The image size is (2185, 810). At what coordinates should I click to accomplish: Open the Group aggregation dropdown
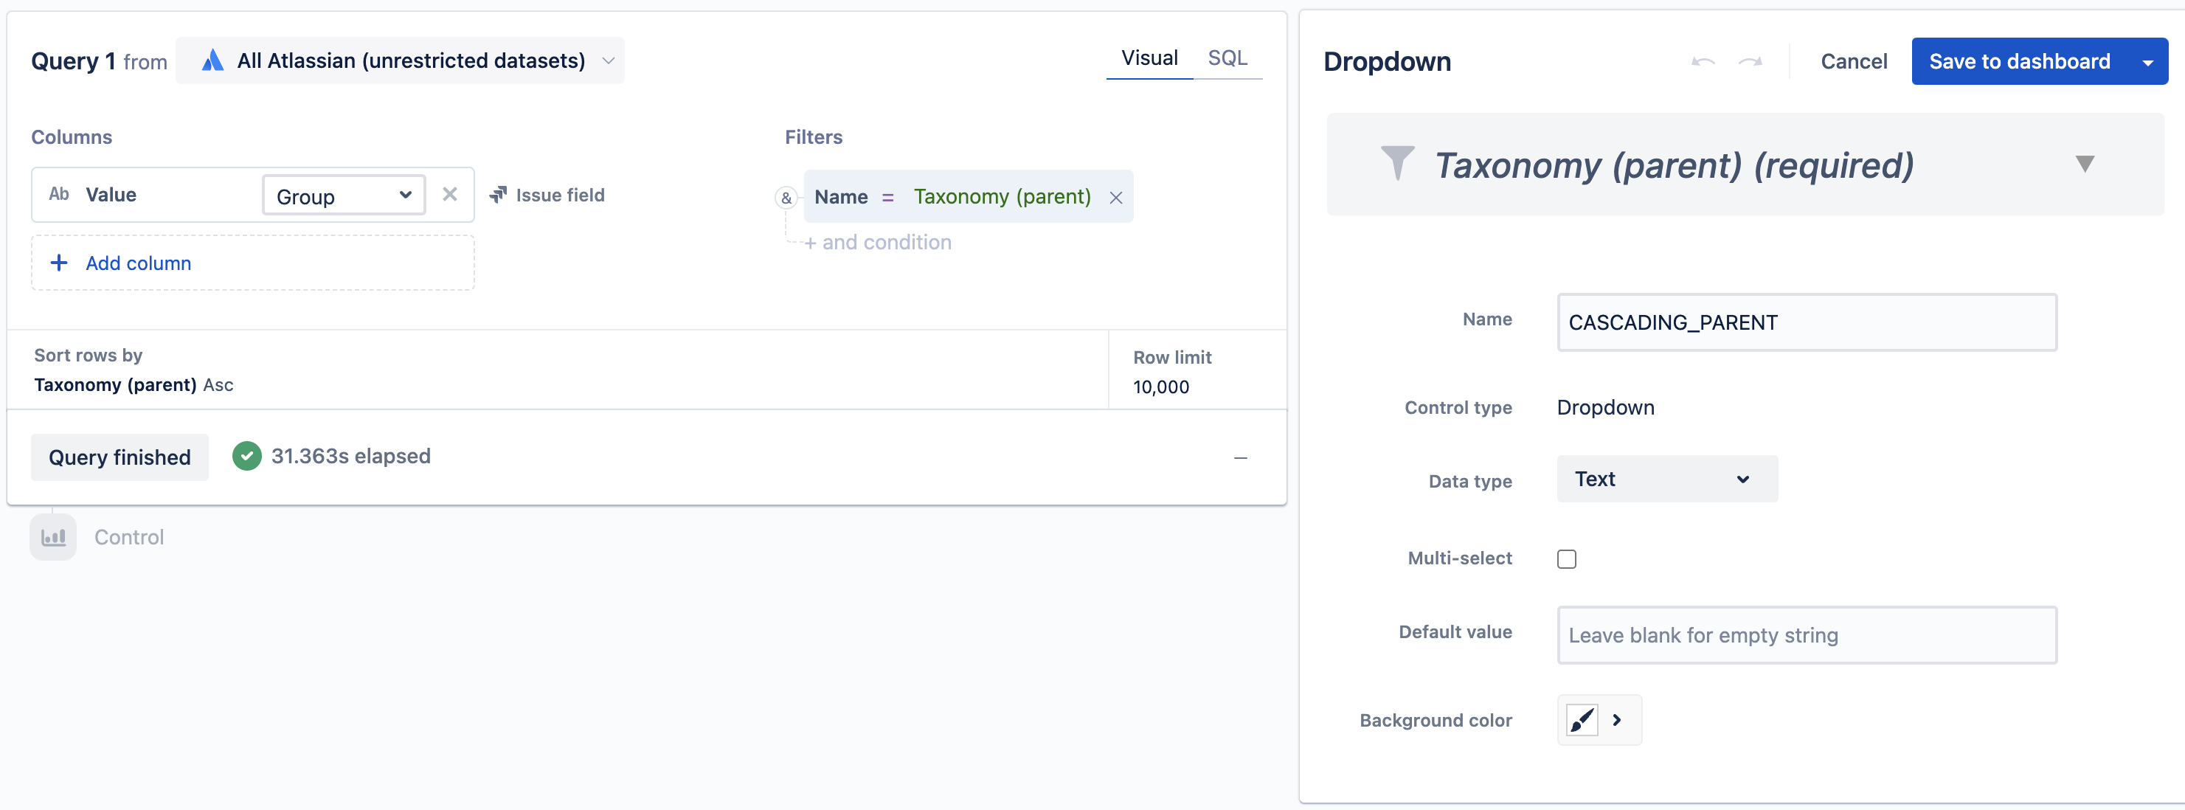point(344,196)
